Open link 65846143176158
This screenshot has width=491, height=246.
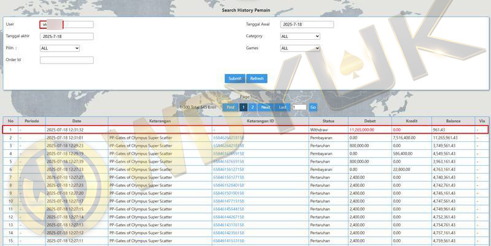coord(228,225)
